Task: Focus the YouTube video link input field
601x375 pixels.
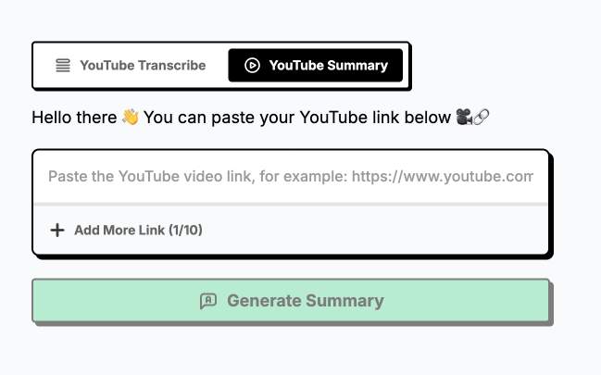Action: tap(291, 176)
